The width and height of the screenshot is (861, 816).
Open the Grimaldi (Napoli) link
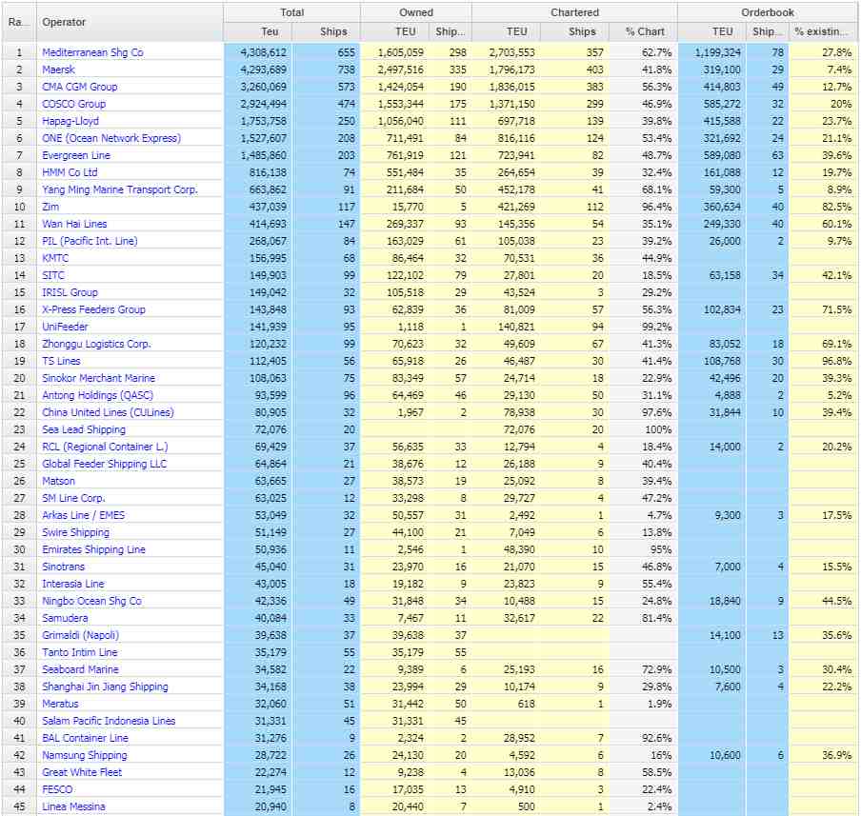pyautogui.click(x=80, y=635)
